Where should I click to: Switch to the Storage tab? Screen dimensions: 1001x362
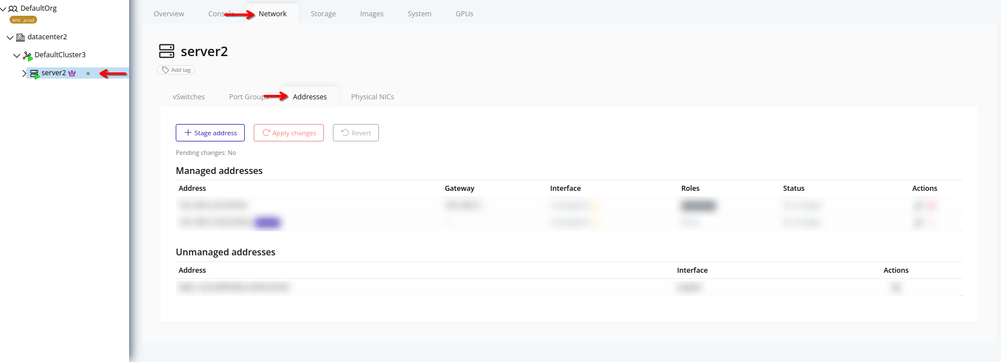pyautogui.click(x=323, y=14)
